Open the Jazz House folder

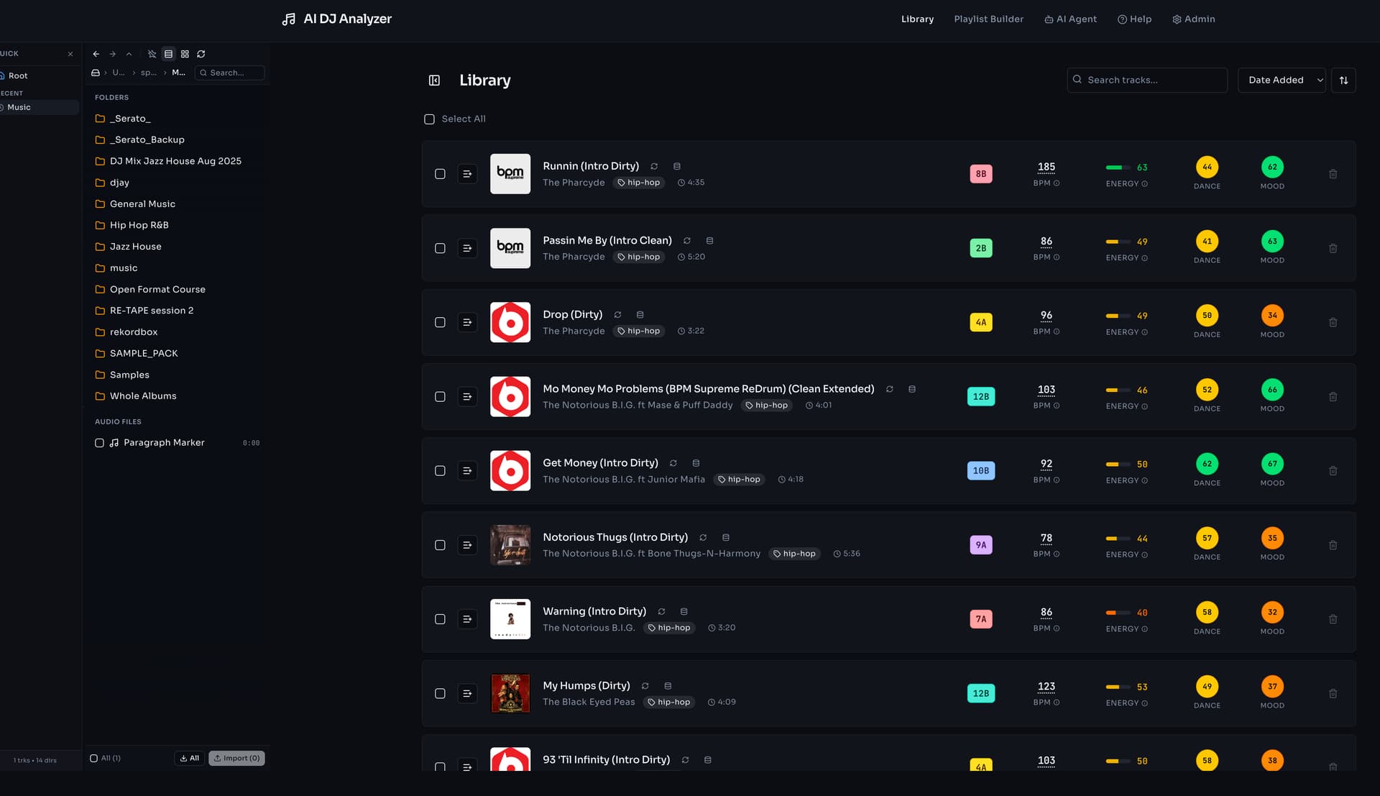tap(135, 247)
